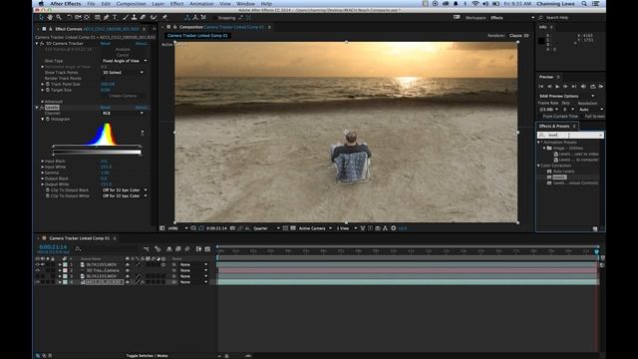Expand the Advanced section of camera tracker

[x=42, y=102]
